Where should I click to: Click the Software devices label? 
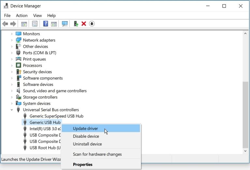(38, 84)
